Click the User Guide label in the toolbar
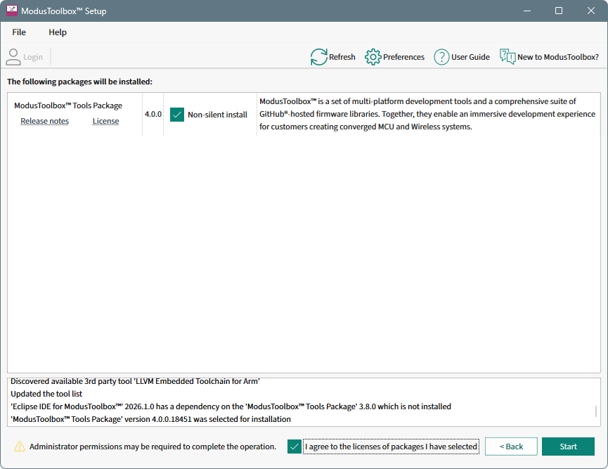 (x=470, y=57)
